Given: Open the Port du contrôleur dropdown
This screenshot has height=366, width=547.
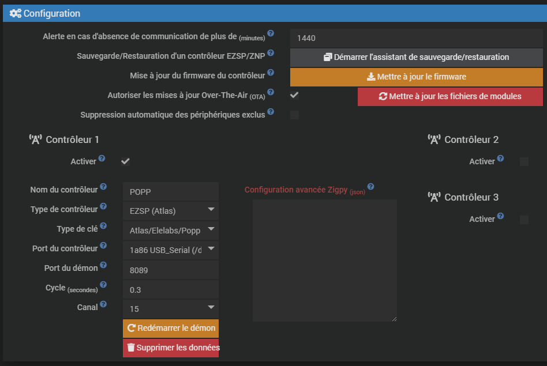Looking at the screenshot, I should tap(171, 249).
